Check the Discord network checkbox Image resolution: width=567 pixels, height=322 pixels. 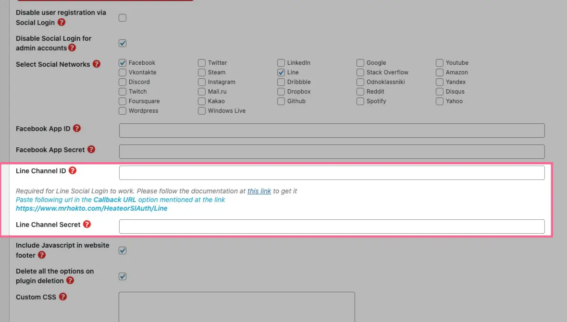pyautogui.click(x=123, y=82)
